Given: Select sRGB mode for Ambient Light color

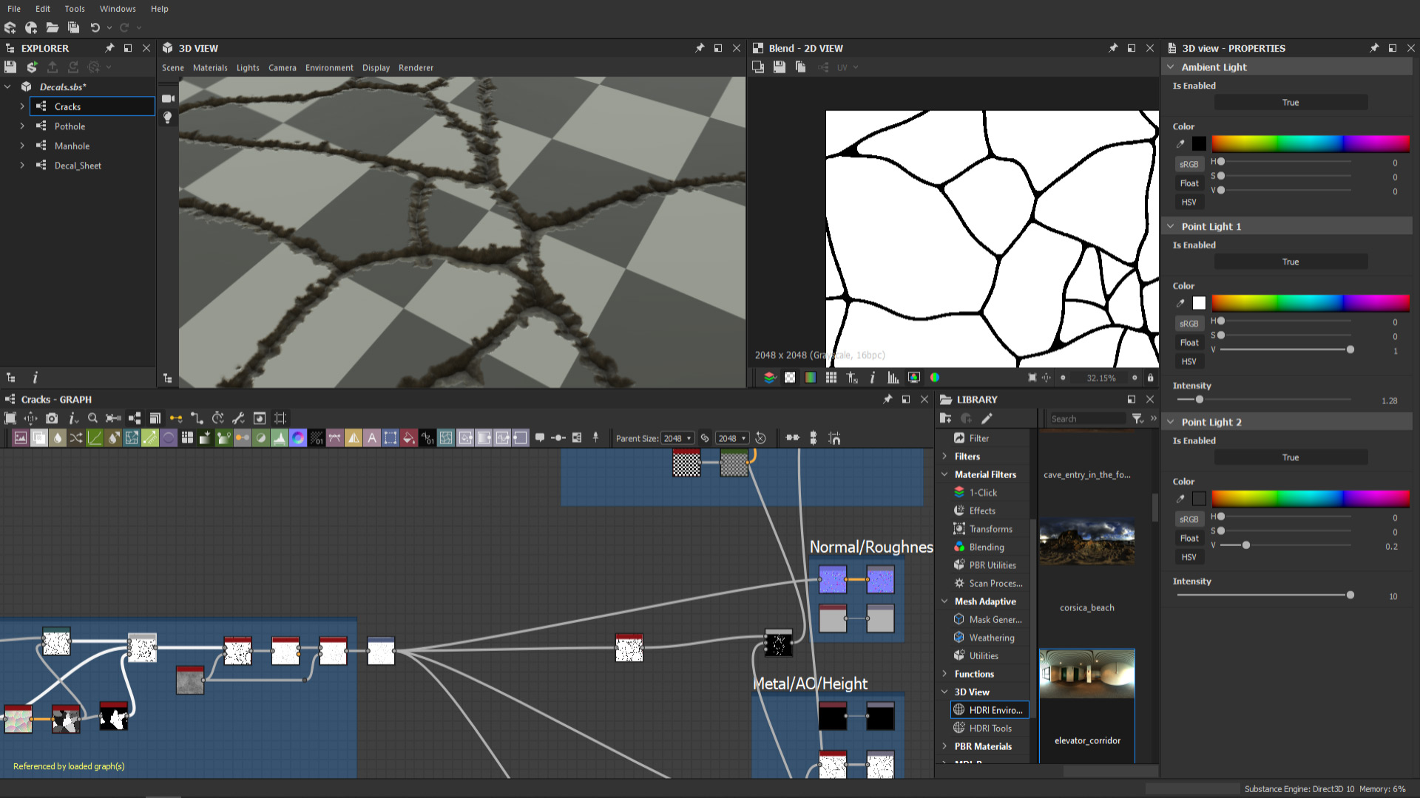Looking at the screenshot, I should coord(1189,164).
